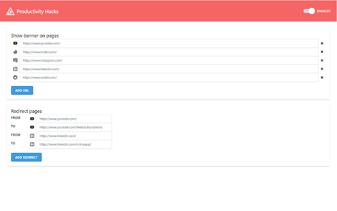This screenshot has width=337, height=211.
Task: Remove the linkedin.com banner URL
Action: pos(322,69)
